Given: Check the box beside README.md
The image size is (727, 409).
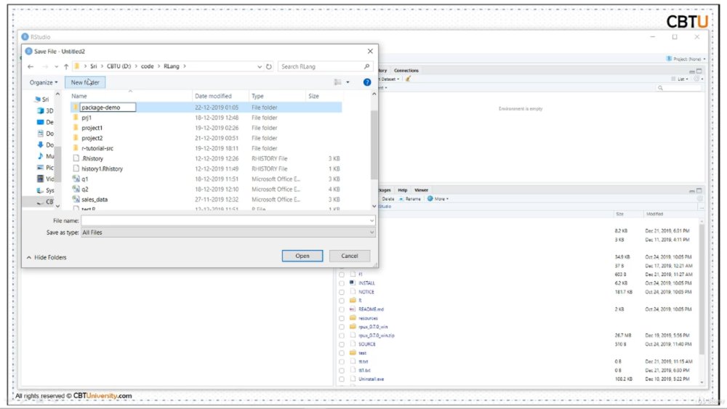Looking at the screenshot, I should pos(342,309).
